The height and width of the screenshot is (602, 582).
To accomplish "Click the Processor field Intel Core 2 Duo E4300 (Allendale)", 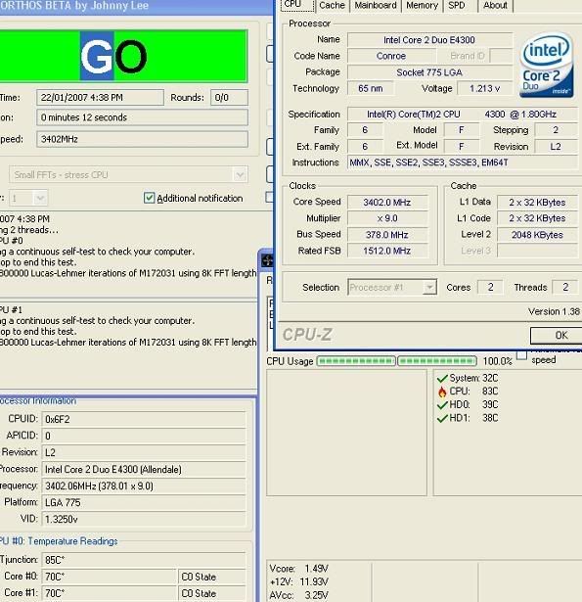I will (144, 470).
